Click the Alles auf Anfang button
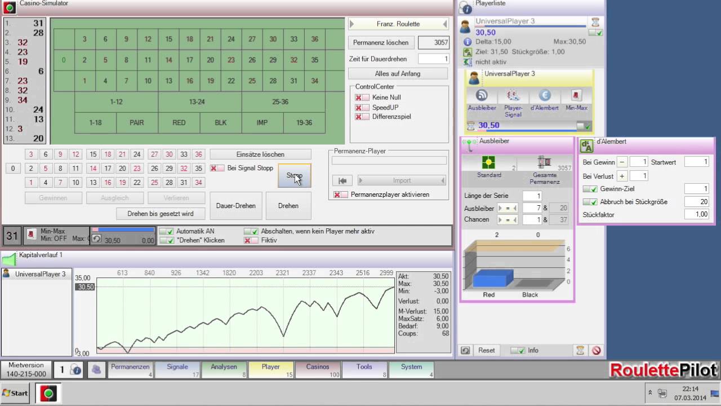The height and width of the screenshot is (406, 721). (398, 74)
